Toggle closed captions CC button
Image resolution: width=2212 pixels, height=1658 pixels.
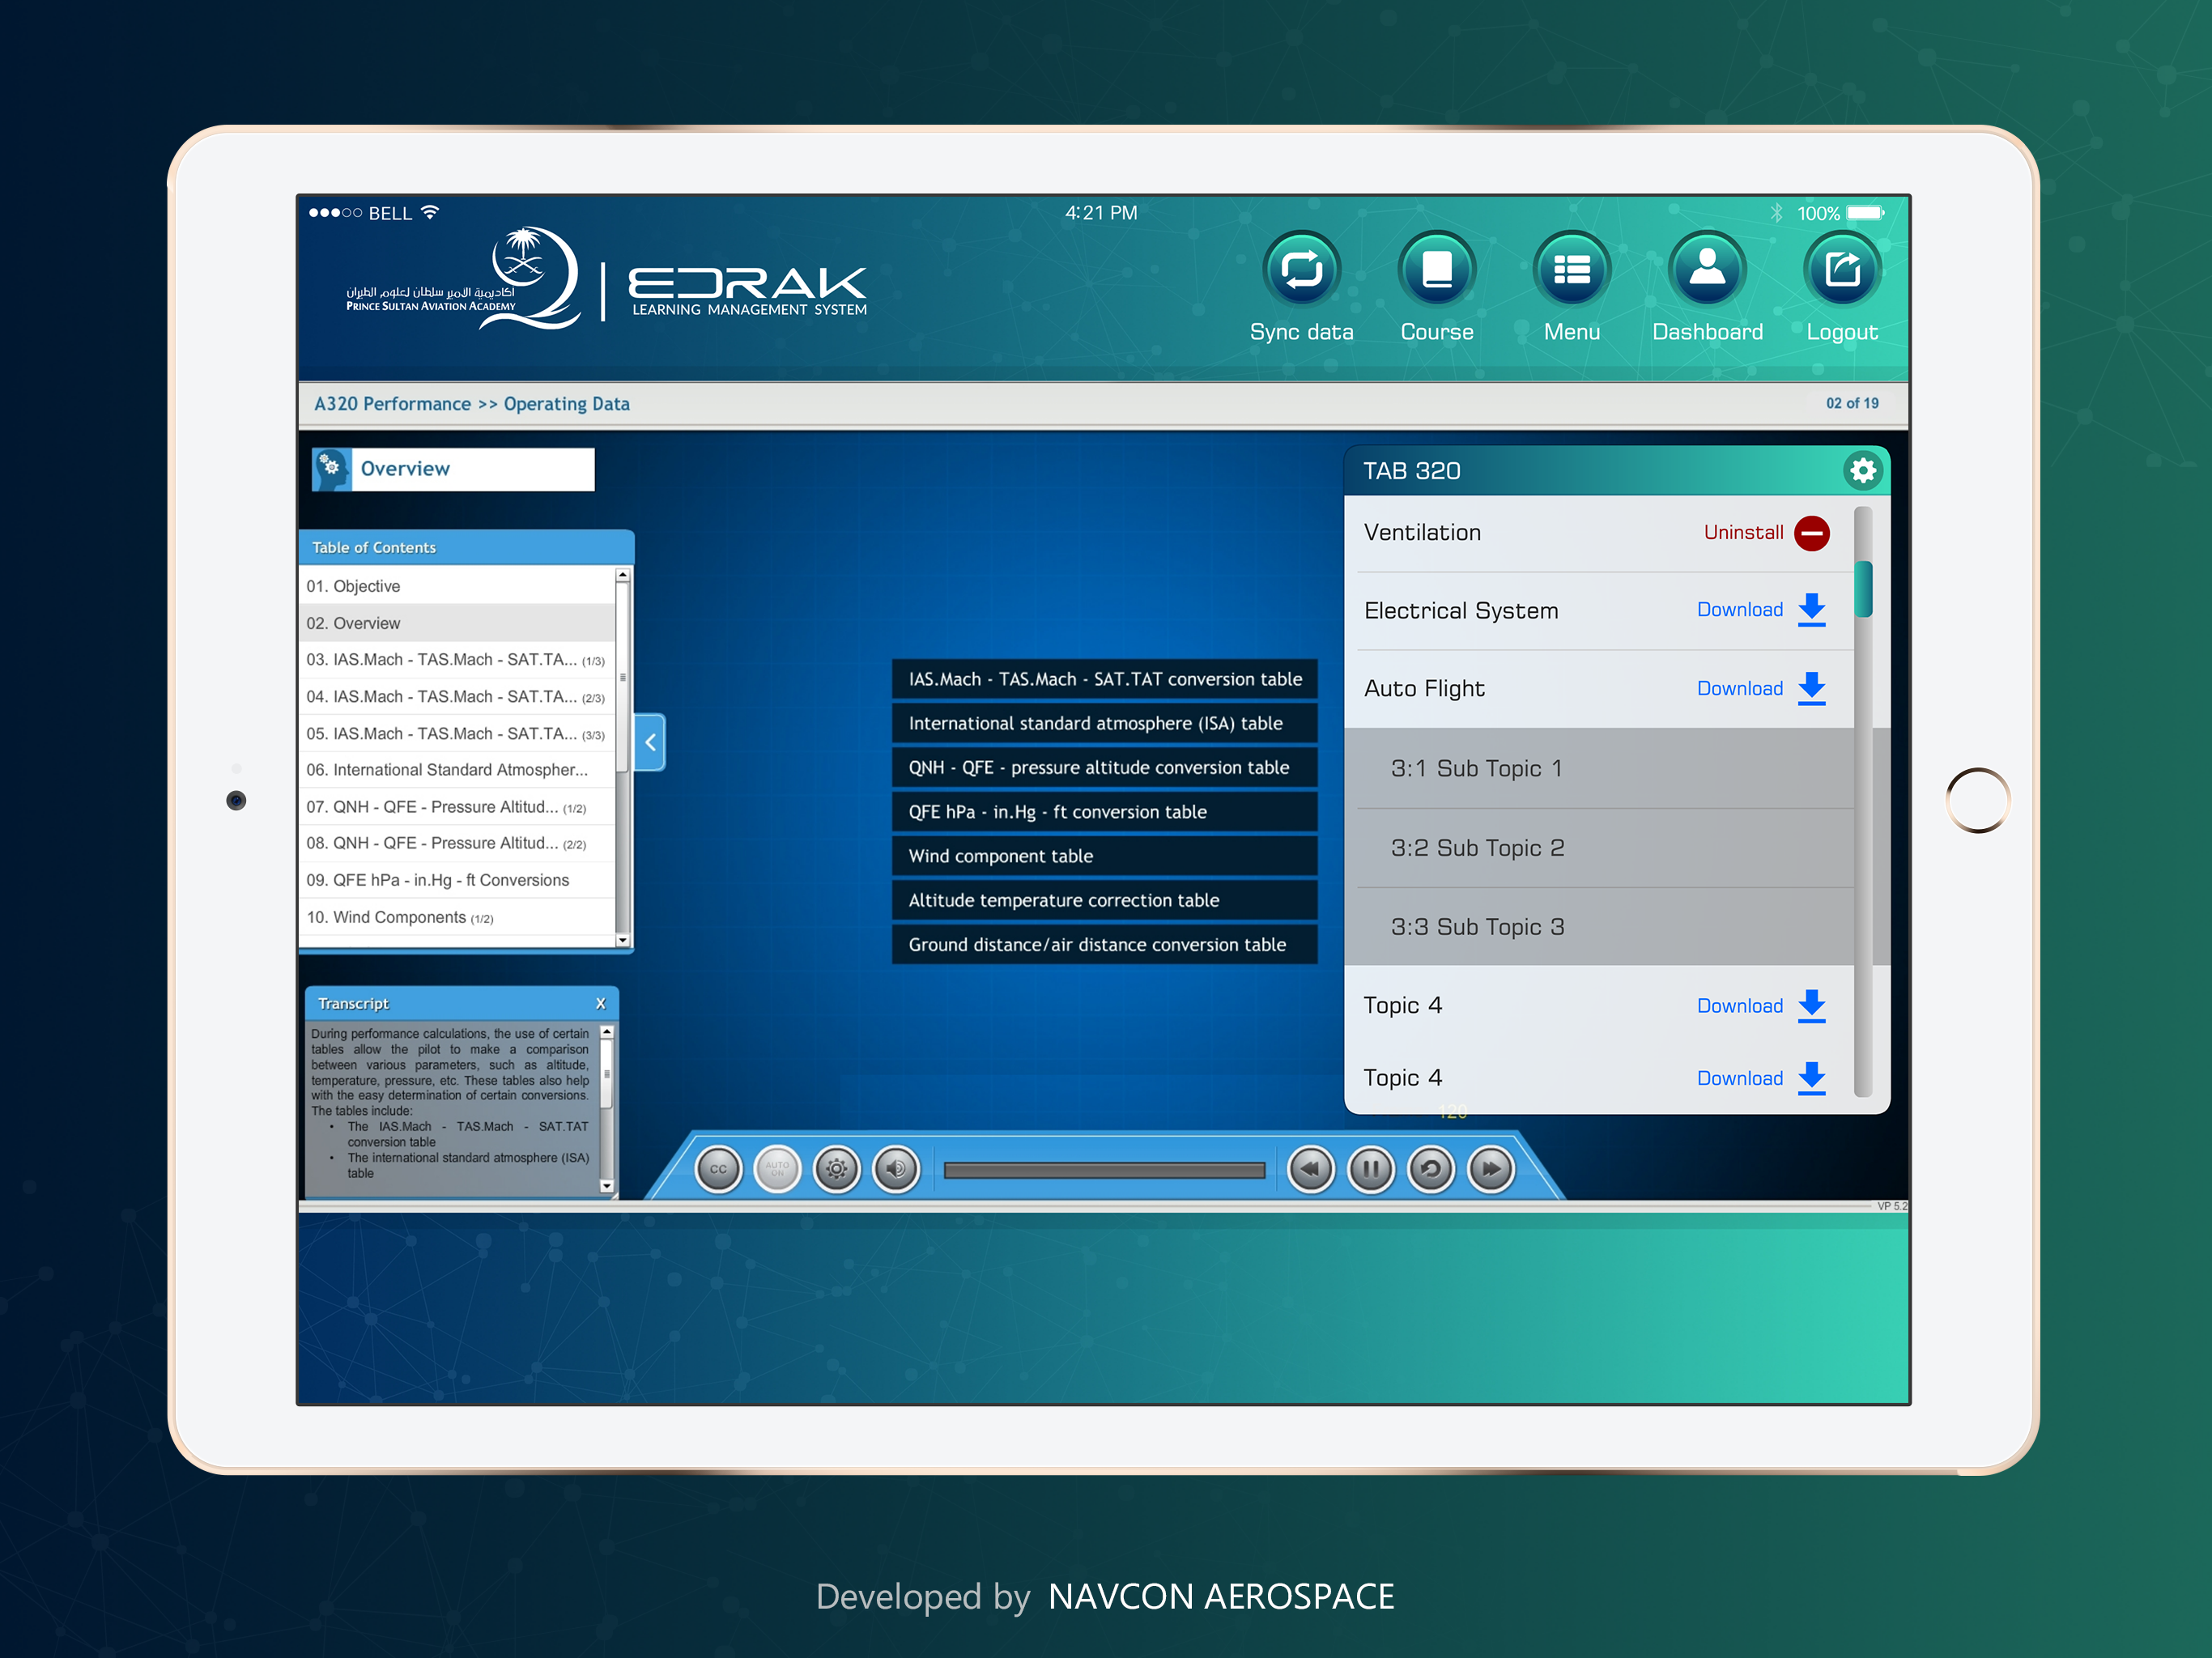(x=718, y=1169)
